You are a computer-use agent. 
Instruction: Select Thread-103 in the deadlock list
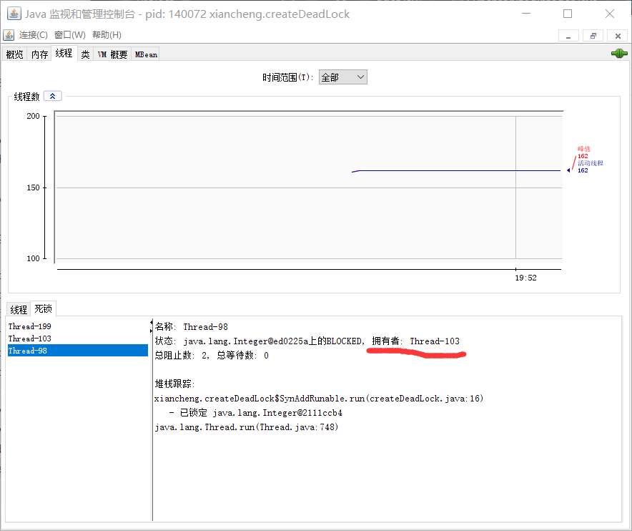[78, 338]
